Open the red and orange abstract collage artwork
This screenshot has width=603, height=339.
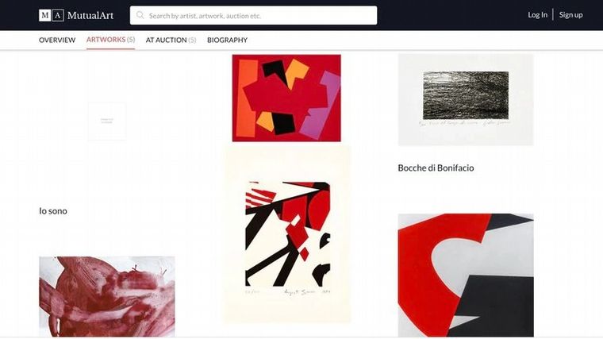click(x=286, y=98)
